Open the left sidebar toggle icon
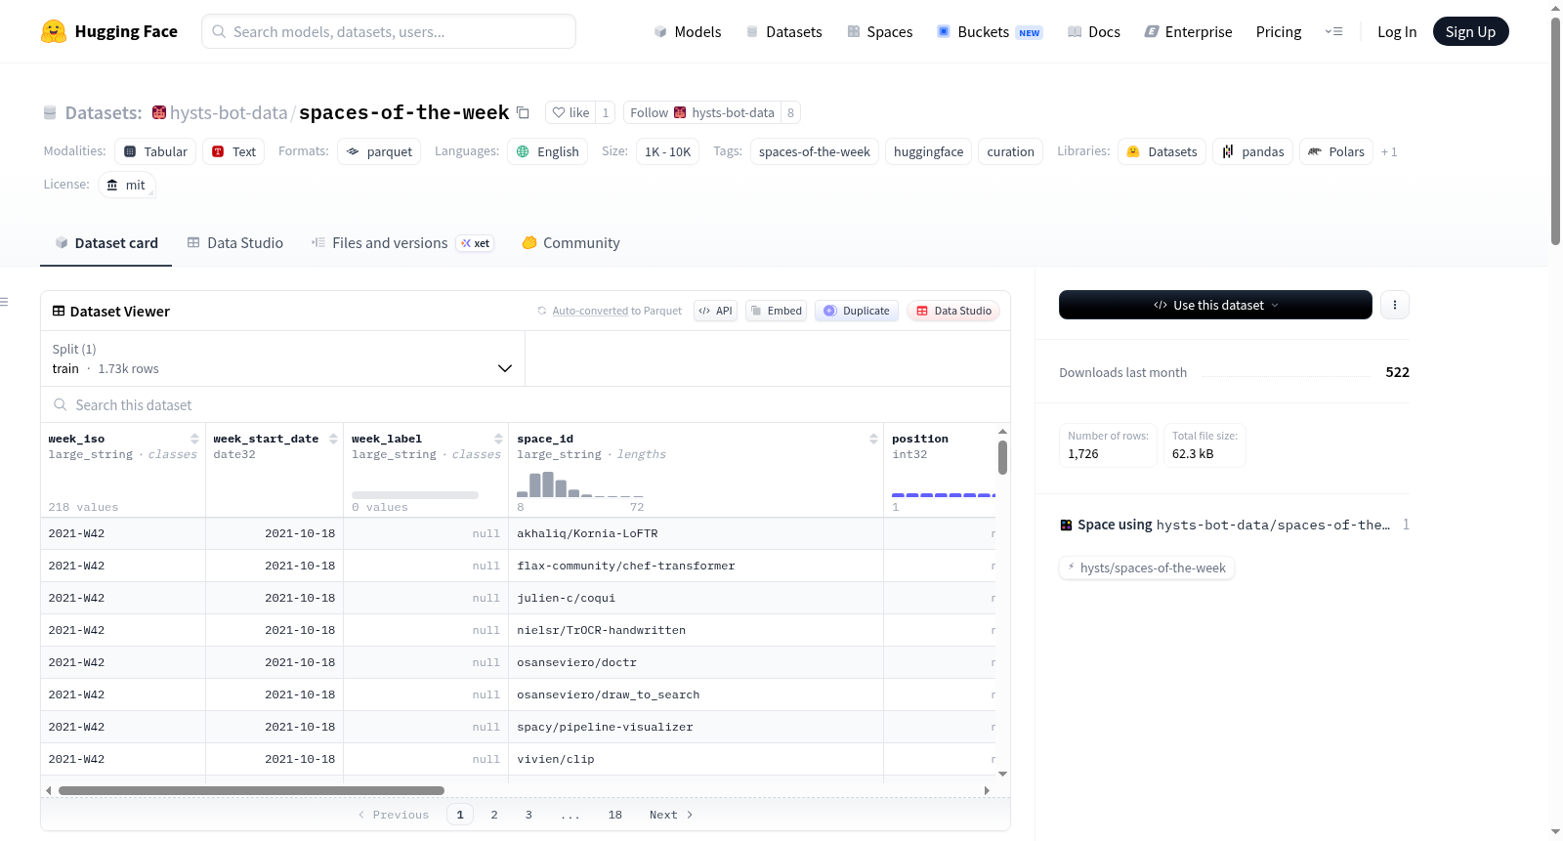This screenshot has height=841, width=1563. (5, 302)
